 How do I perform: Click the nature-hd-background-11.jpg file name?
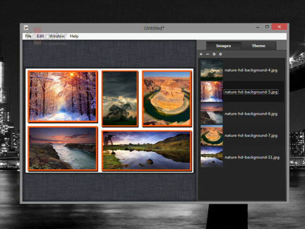[x=252, y=157]
